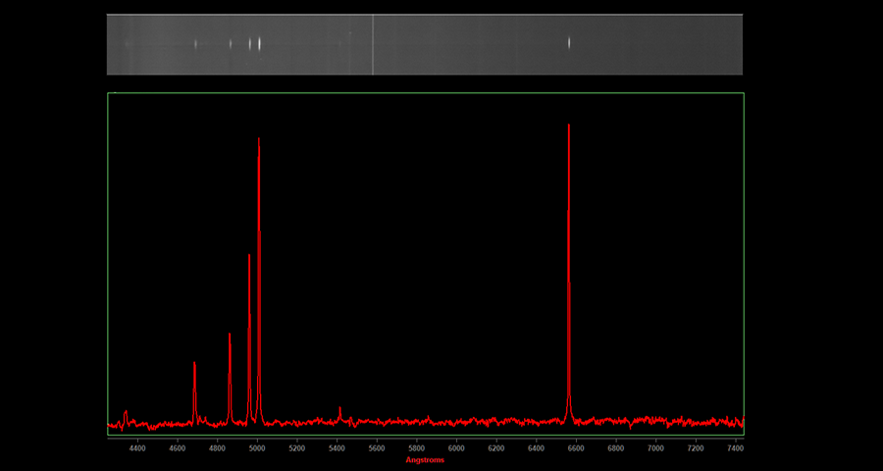
Task: Click the bright line at right of spectrum strip
Action: [569, 42]
